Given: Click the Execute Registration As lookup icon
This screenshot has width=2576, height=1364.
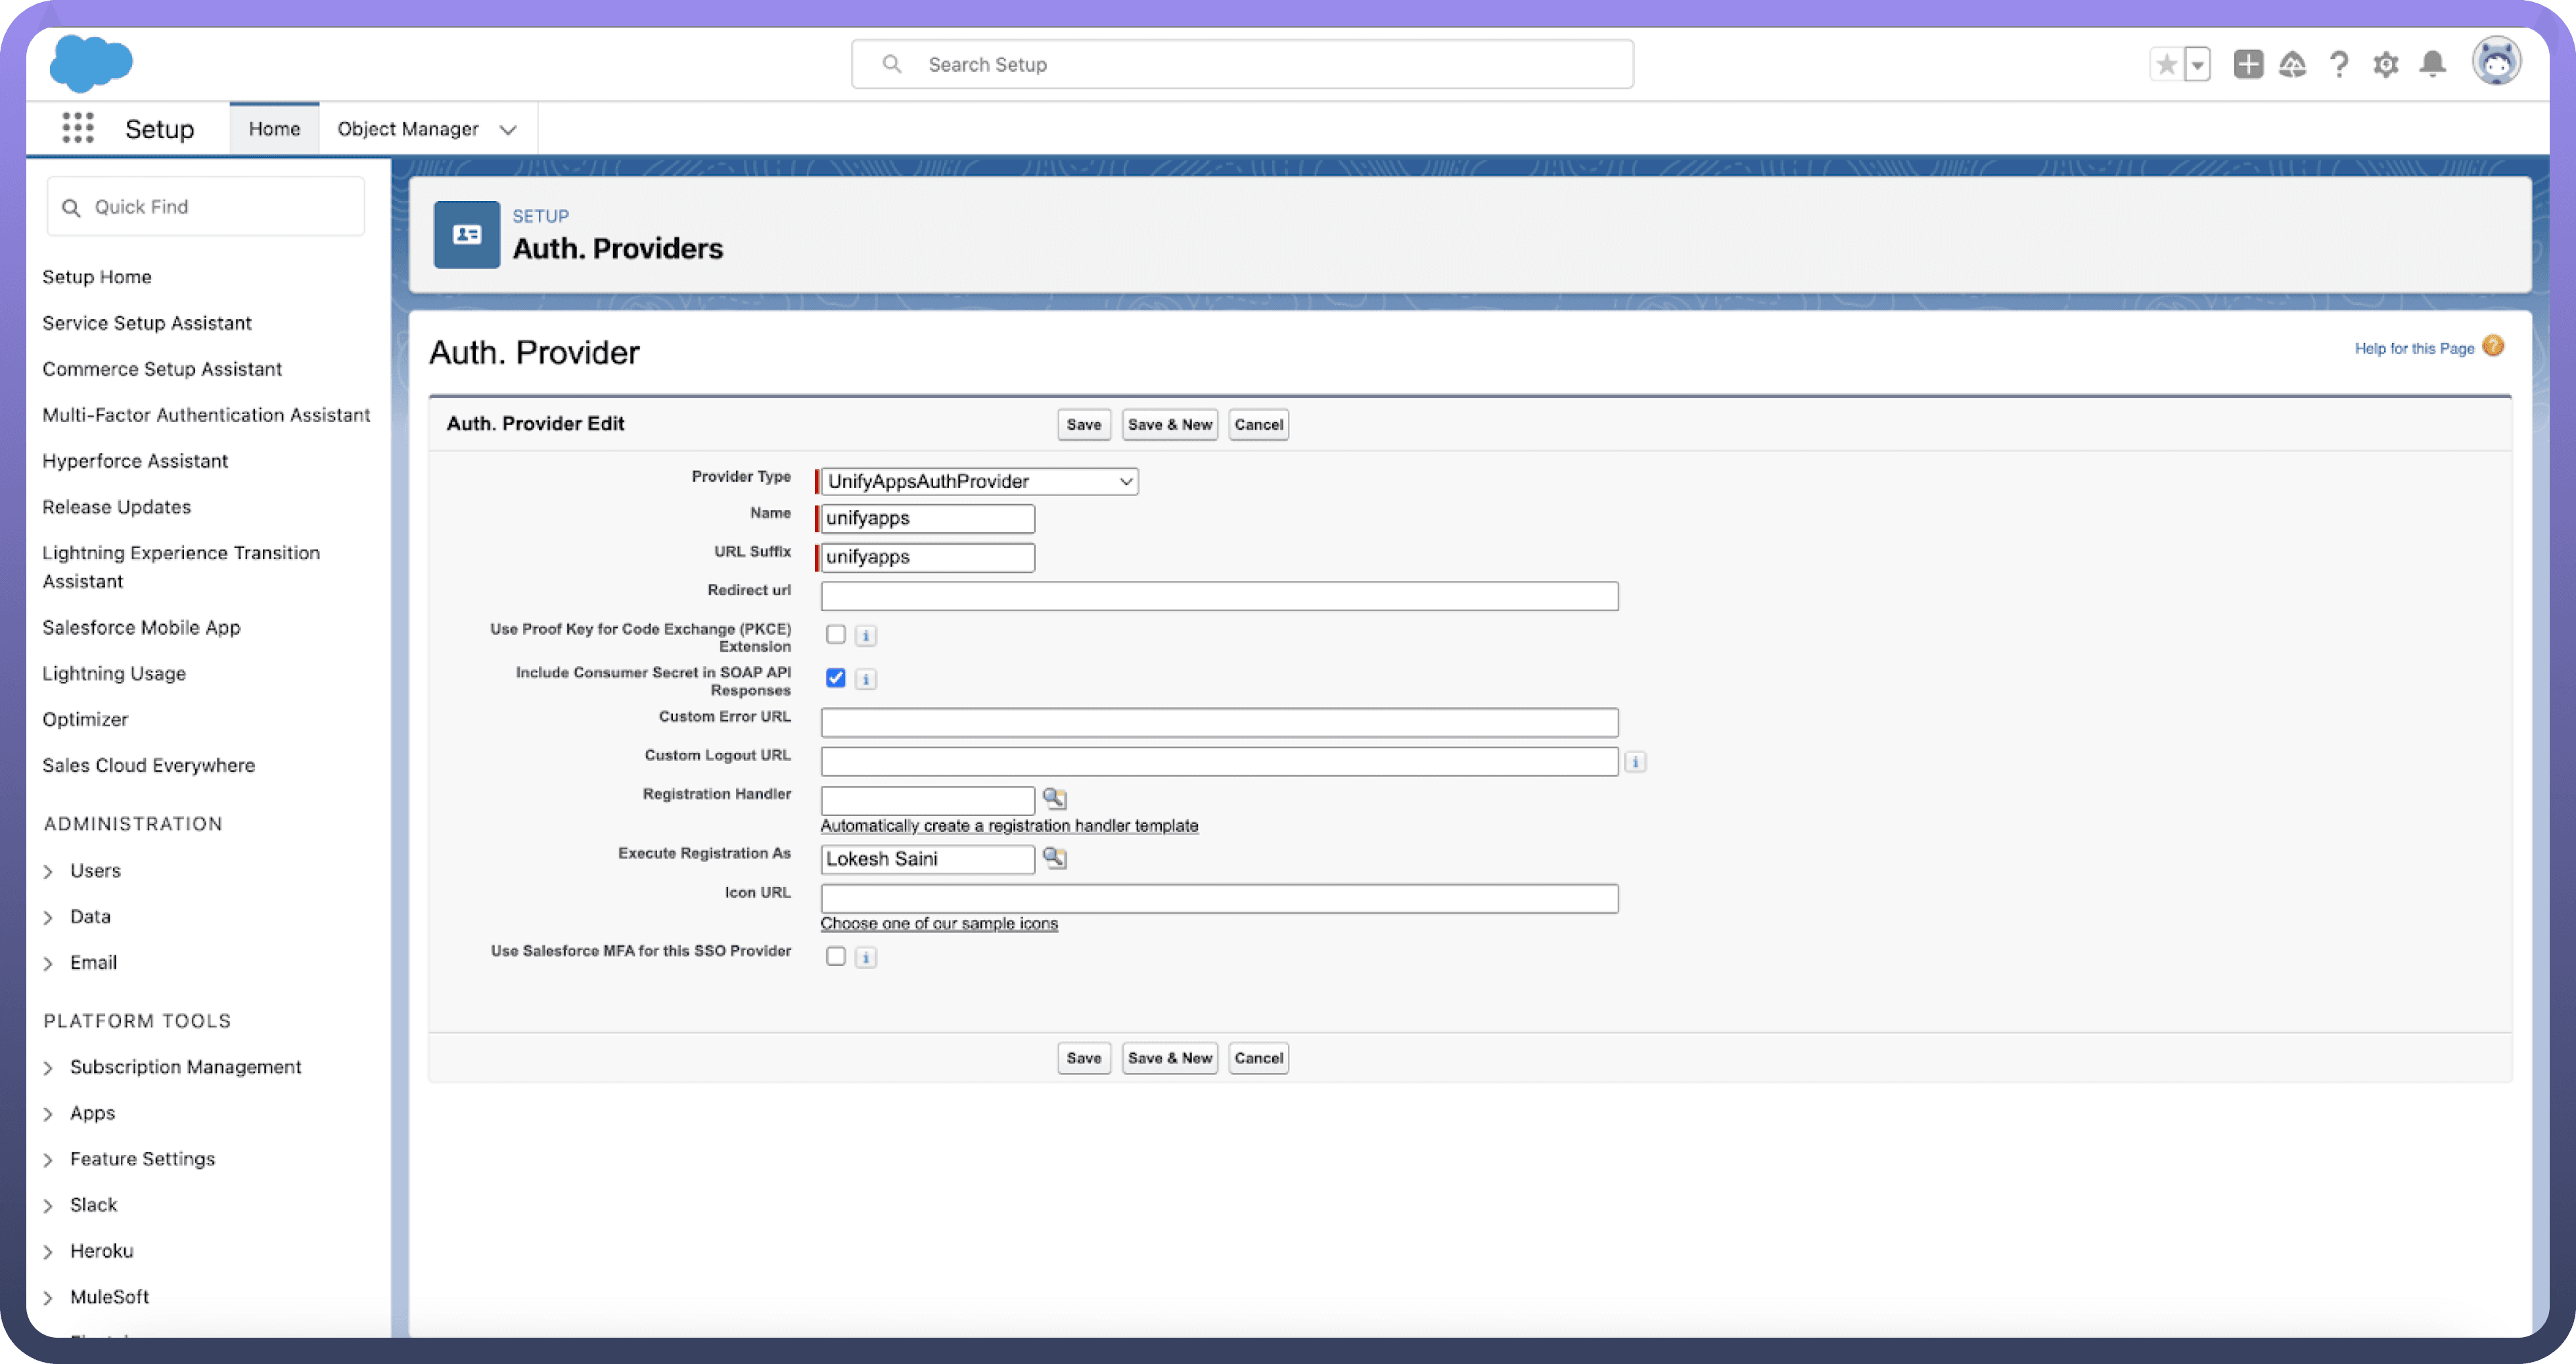Looking at the screenshot, I should pyautogui.click(x=1054, y=858).
